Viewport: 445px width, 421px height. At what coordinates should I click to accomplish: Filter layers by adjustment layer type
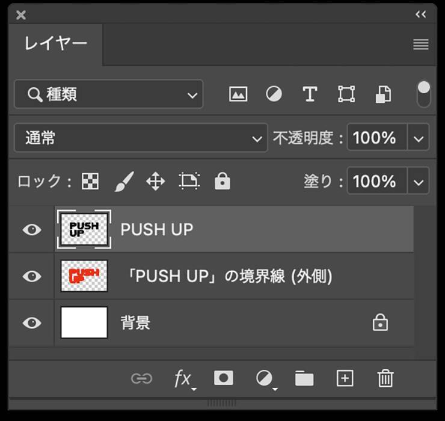[274, 94]
